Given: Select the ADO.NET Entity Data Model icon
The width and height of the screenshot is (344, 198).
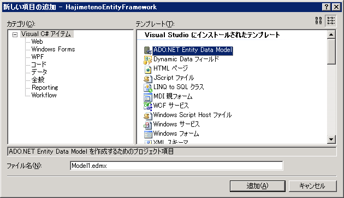Looking at the screenshot, I should [x=148, y=50].
